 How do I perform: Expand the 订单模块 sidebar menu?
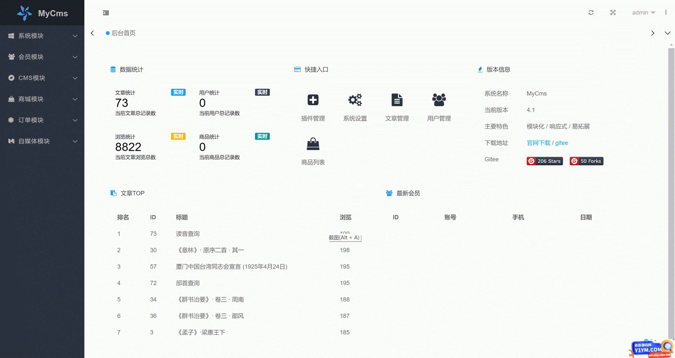click(x=42, y=120)
